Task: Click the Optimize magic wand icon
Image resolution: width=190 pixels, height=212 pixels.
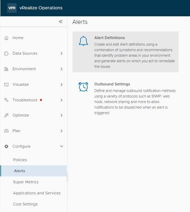Action: pos(6,115)
